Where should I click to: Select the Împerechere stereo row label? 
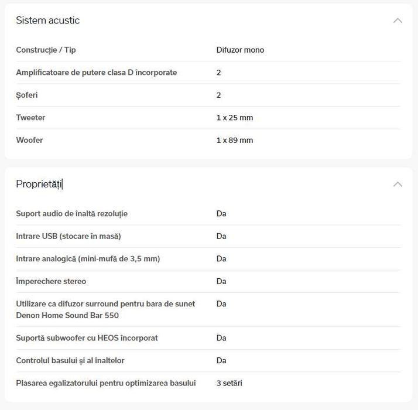[x=51, y=282]
